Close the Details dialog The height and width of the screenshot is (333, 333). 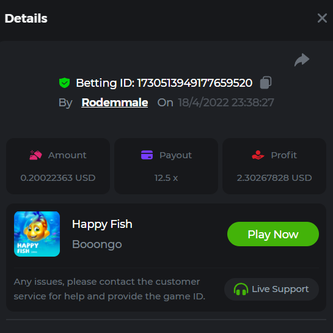[322, 18]
